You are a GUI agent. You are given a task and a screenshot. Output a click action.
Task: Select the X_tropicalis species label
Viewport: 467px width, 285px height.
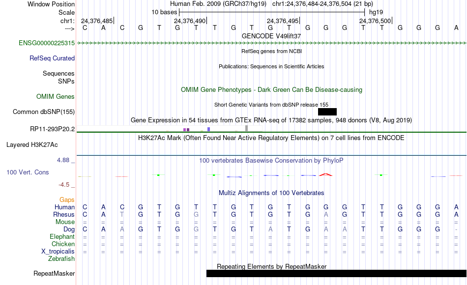[58, 252]
